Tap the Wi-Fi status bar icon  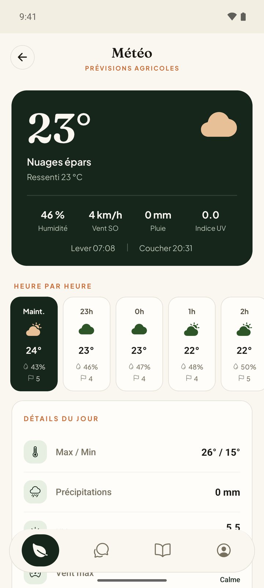tap(232, 17)
